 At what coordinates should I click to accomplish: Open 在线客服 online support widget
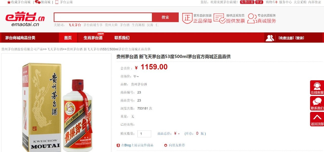point(317,88)
